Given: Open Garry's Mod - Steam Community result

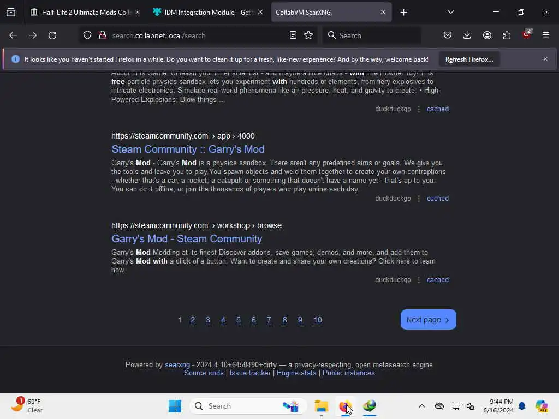Looking at the screenshot, I should (187, 239).
